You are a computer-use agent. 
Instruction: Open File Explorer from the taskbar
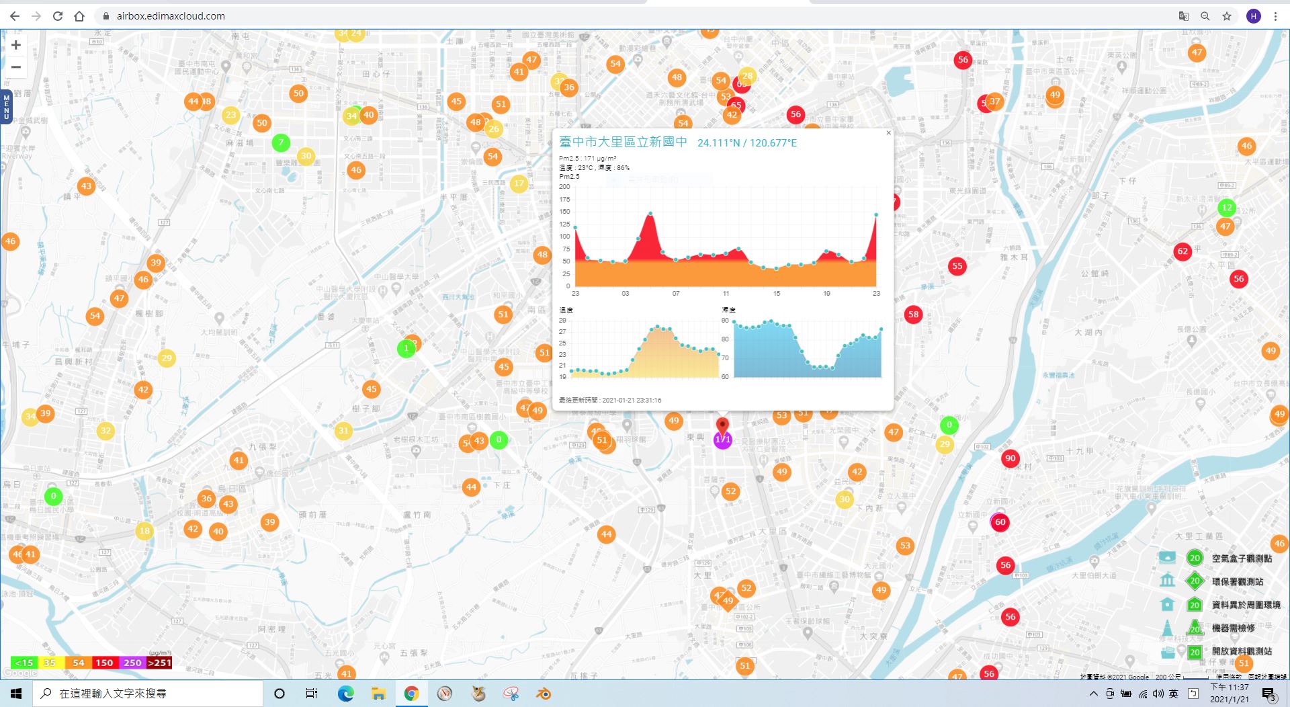[x=378, y=694]
